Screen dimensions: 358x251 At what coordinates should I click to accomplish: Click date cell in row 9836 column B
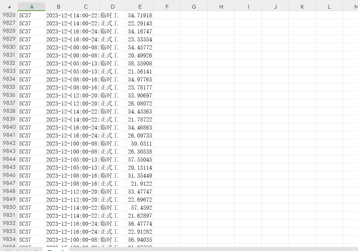point(58,95)
